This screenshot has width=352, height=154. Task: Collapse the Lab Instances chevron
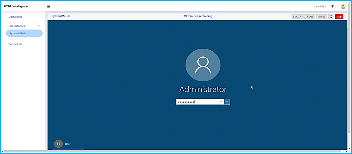pos(39,26)
